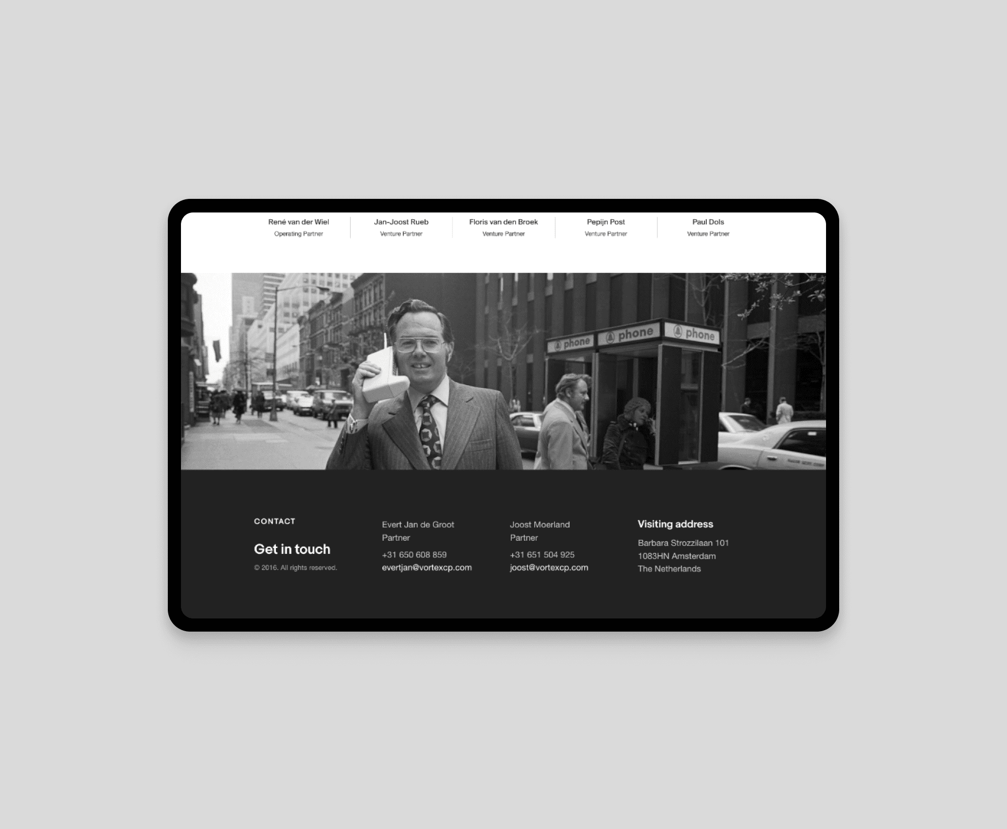The height and width of the screenshot is (829, 1007).
Task: Select Evert Jan de Groot contact card
Action: (426, 545)
